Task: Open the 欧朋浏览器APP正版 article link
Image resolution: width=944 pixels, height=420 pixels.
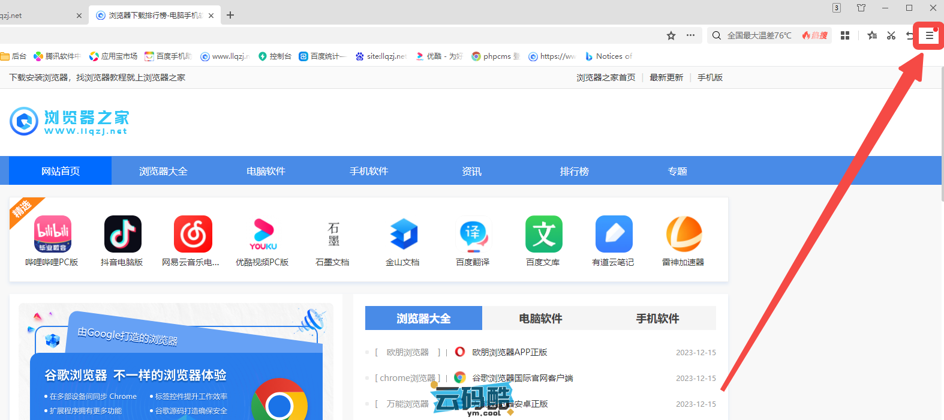Action: click(509, 352)
